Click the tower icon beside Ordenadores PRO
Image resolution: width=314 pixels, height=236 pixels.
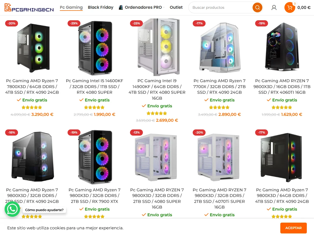[121, 7]
